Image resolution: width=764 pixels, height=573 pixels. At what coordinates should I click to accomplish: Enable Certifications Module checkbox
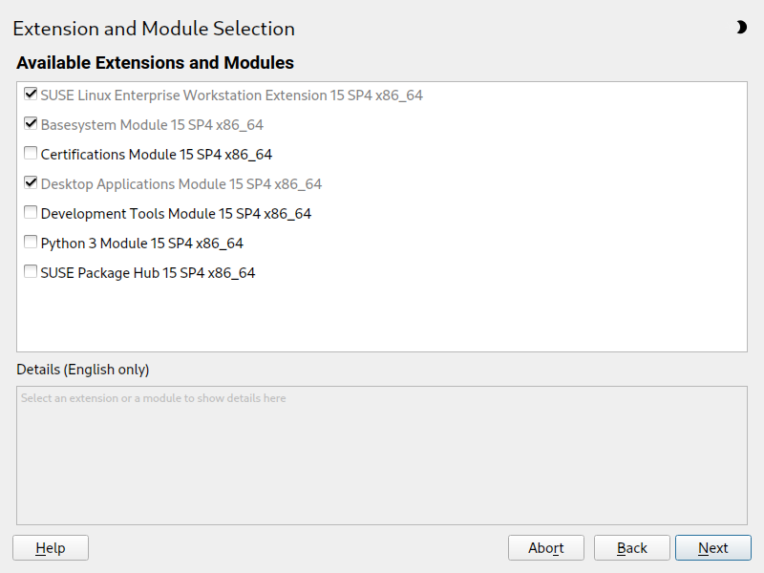pyautogui.click(x=31, y=154)
